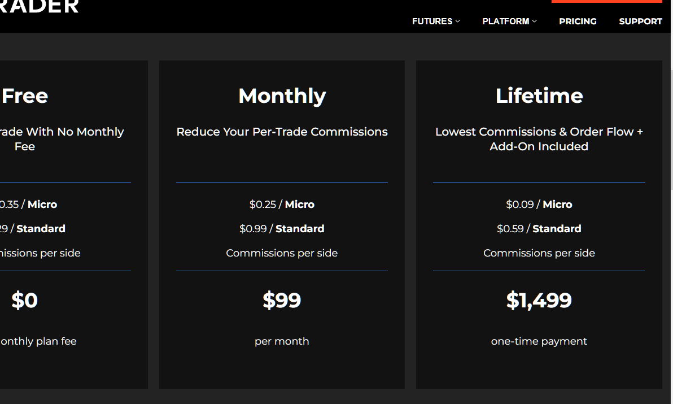Click the orange button in the header
The height and width of the screenshot is (404, 673).
pos(606,2)
